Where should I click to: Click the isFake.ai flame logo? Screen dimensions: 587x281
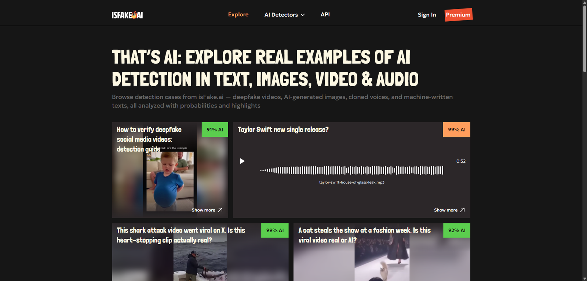[127, 15]
